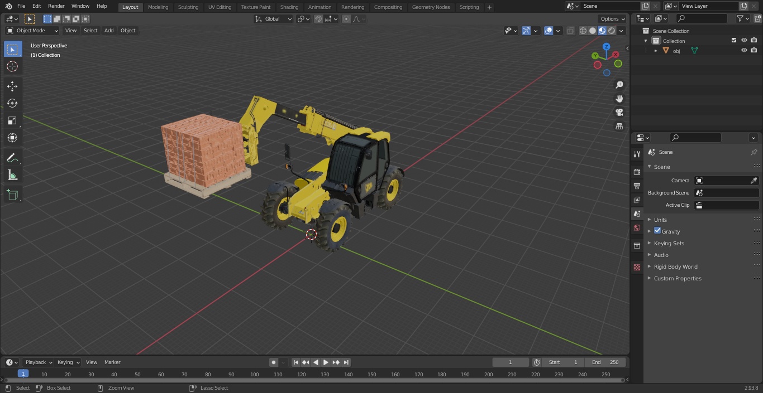This screenshot has width=763, height=393.
Task: Open the viewport Object menu
Action: click(128, 31)
